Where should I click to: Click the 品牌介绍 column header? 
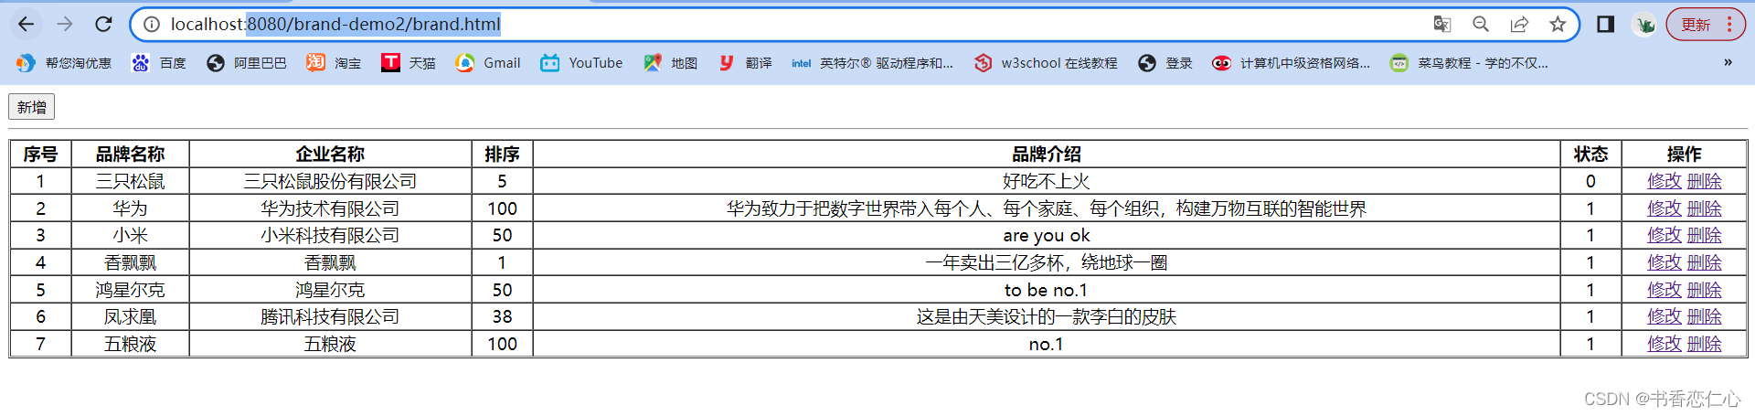point(1047,154)
